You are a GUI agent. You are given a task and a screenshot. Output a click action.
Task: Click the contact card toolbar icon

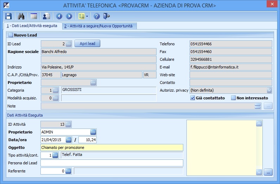(x=46, y=16)
